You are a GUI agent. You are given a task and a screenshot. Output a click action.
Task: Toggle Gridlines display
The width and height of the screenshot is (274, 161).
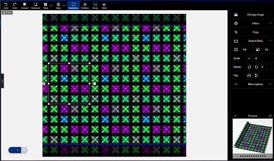pyautogui.click(x=85, y=6)
